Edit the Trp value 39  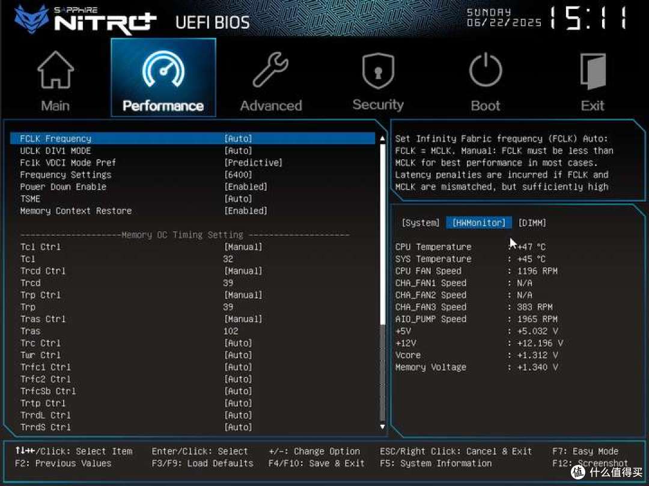[228, 307]
